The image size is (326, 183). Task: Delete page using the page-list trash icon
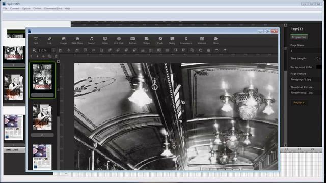pyautogui.click(x=56, y=56)
